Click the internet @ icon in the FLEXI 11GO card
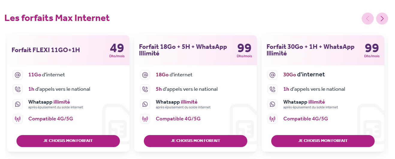This screenshot has width=395, height=159. (x=18, y=75)
